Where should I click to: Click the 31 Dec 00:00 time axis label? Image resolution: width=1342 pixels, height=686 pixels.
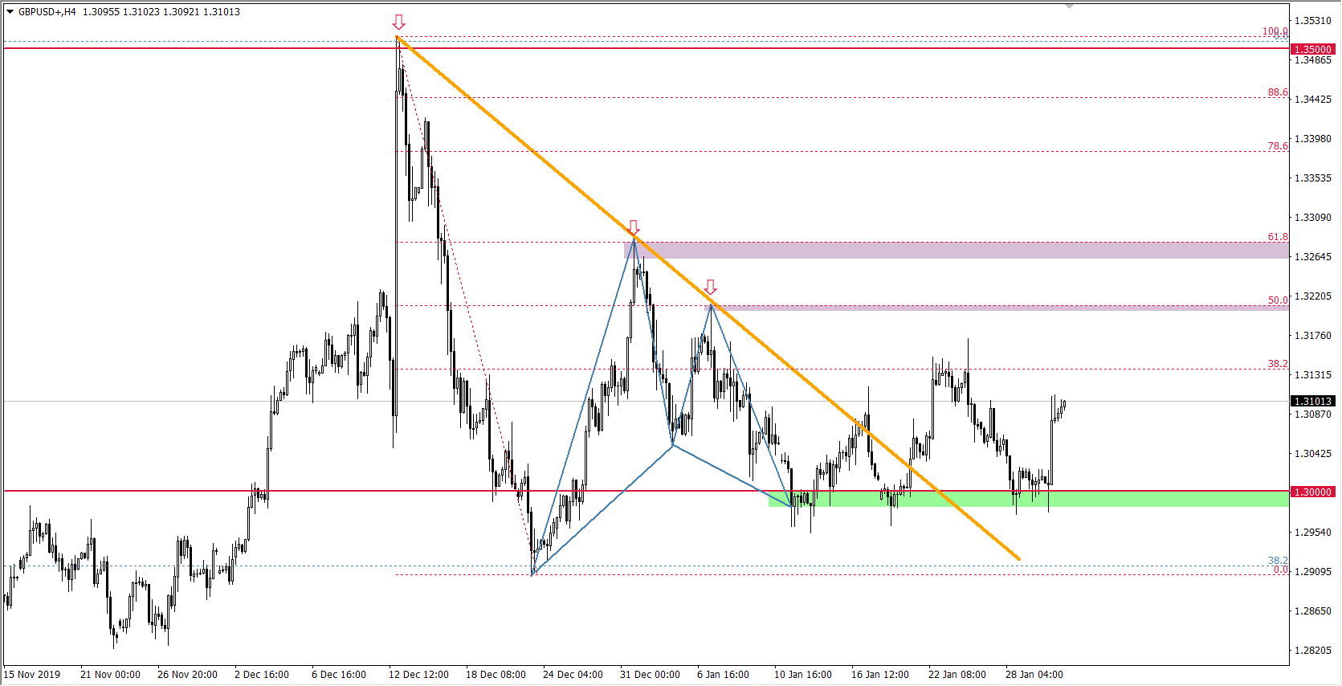click(650, 675)
